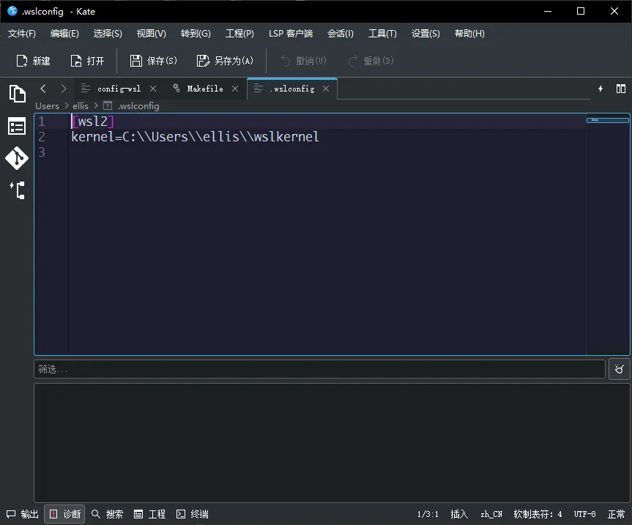Go to next tab using forward arrow
This screenshot has width=632, height=525.
pyautogui.click(x=64, y=89)
